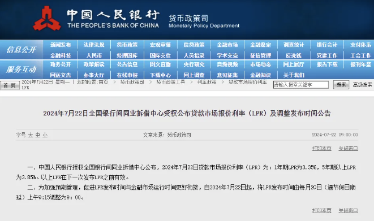Viewport: 374px width, 221px height.
Task: Open the 音频视频 section
Action: (227, 64)
